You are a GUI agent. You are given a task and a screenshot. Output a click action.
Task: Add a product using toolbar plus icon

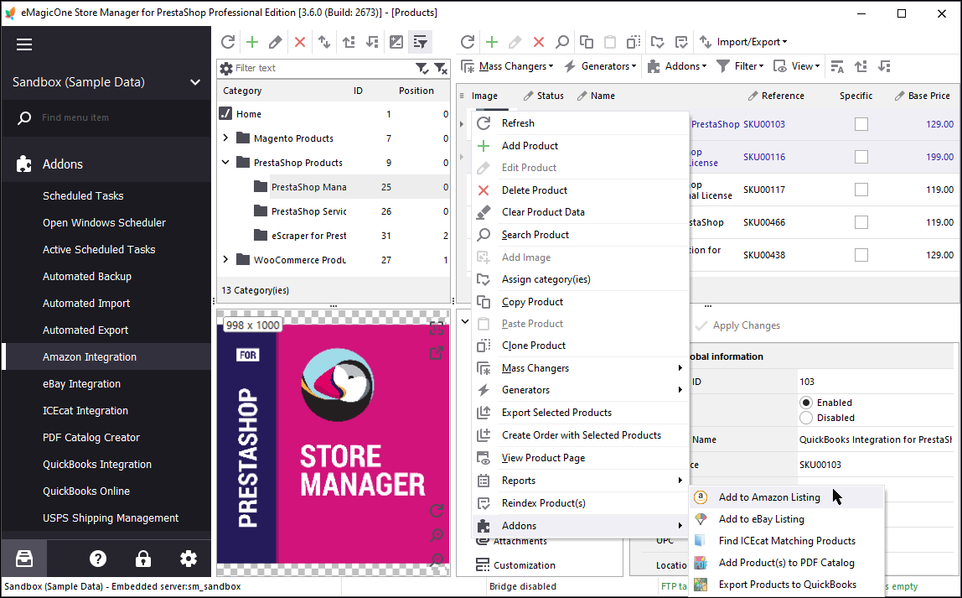491,42
